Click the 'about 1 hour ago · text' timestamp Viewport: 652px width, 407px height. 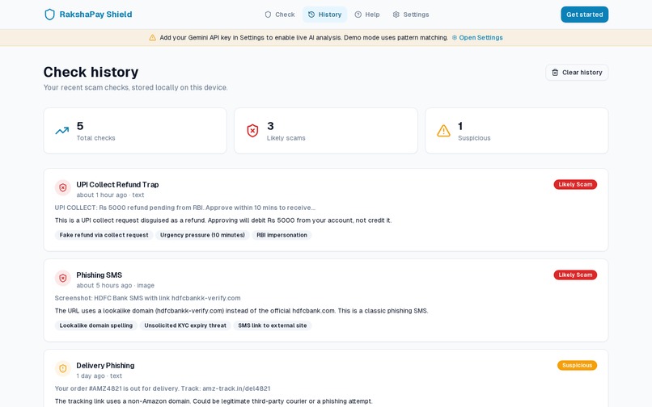[110, 195]
